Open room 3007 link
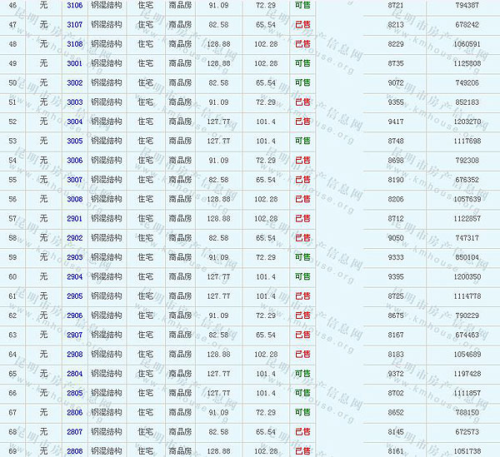The height and width of the screenshot is (457, 500). (74, 180)
